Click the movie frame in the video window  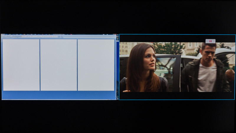(177, 67)
